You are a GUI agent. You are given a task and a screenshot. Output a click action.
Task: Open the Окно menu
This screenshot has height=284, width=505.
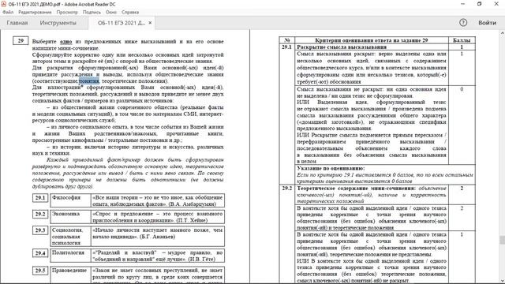[x=111, y=13]
